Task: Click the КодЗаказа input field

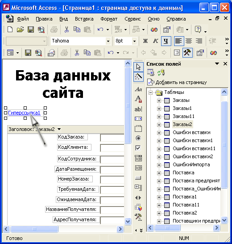Action: tap(112, 138)
